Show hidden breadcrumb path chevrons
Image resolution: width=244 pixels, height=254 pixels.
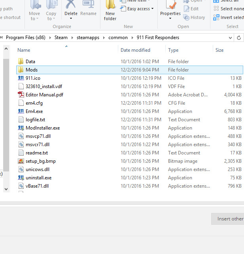[x=2, y=38]
